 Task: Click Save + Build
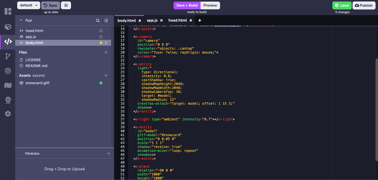click(187, 5)
